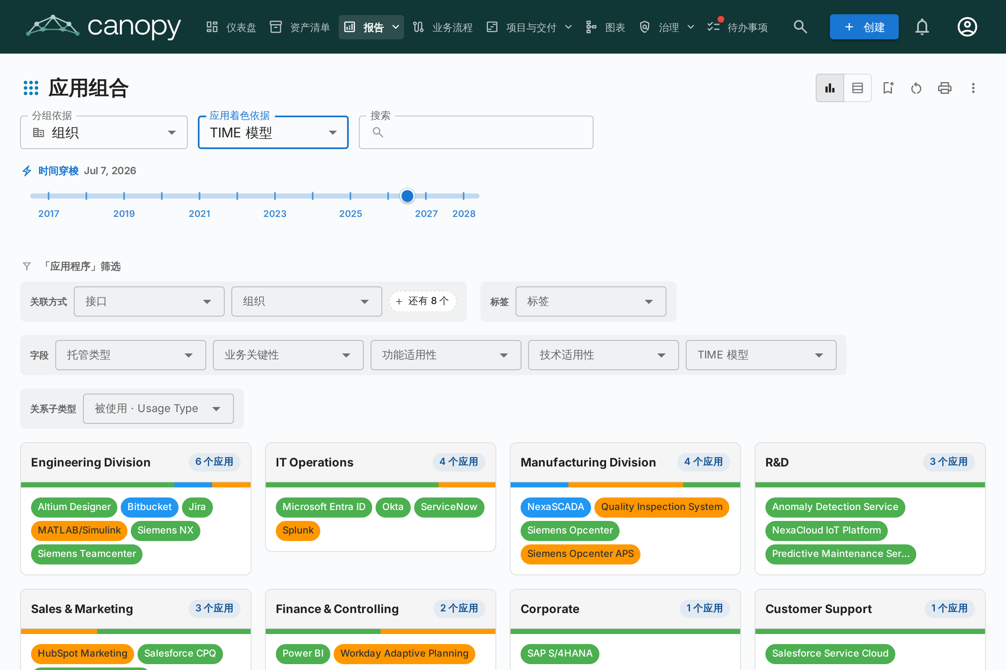The image size is (1006, 670).
Task: Open the 治理 navigation menu
Action: [667, 27]
